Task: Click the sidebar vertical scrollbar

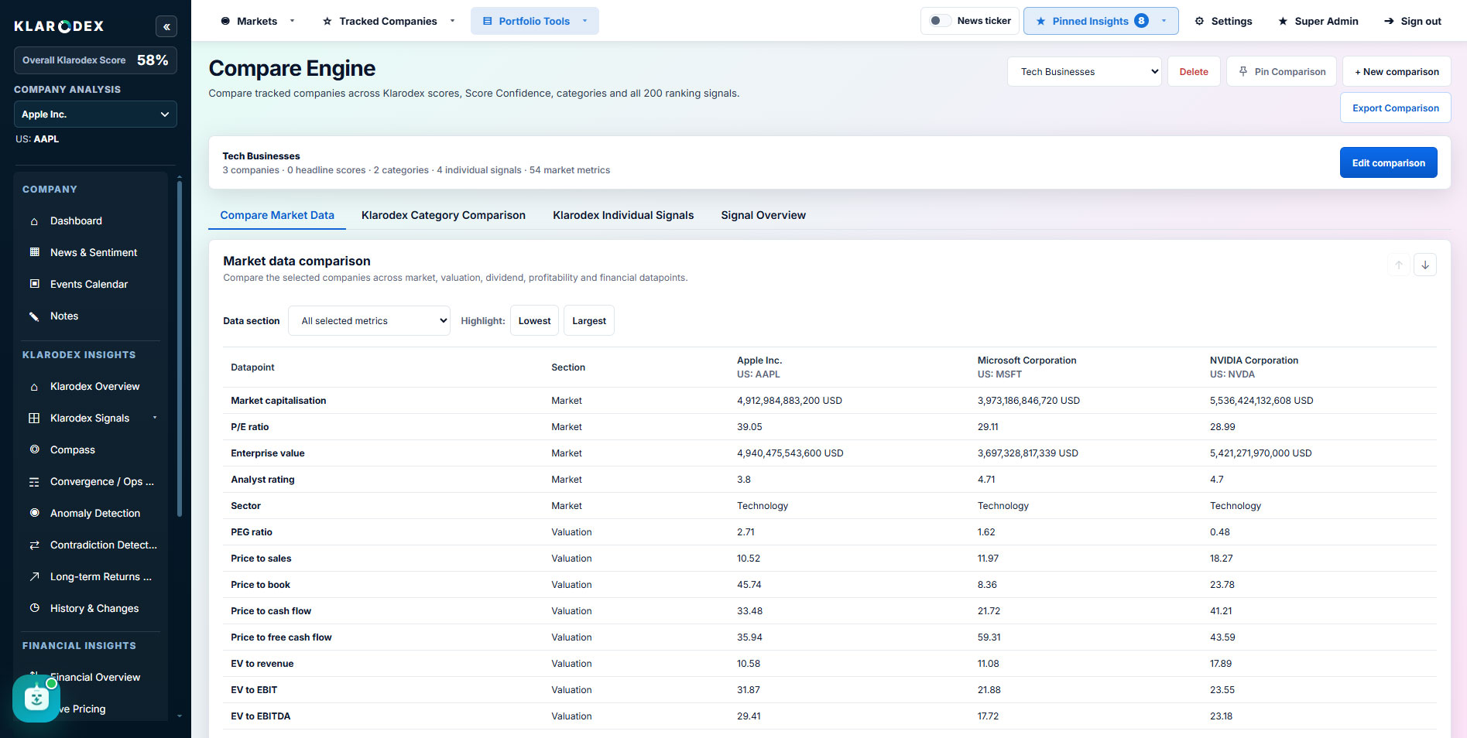Action: (x=180, y=348)
